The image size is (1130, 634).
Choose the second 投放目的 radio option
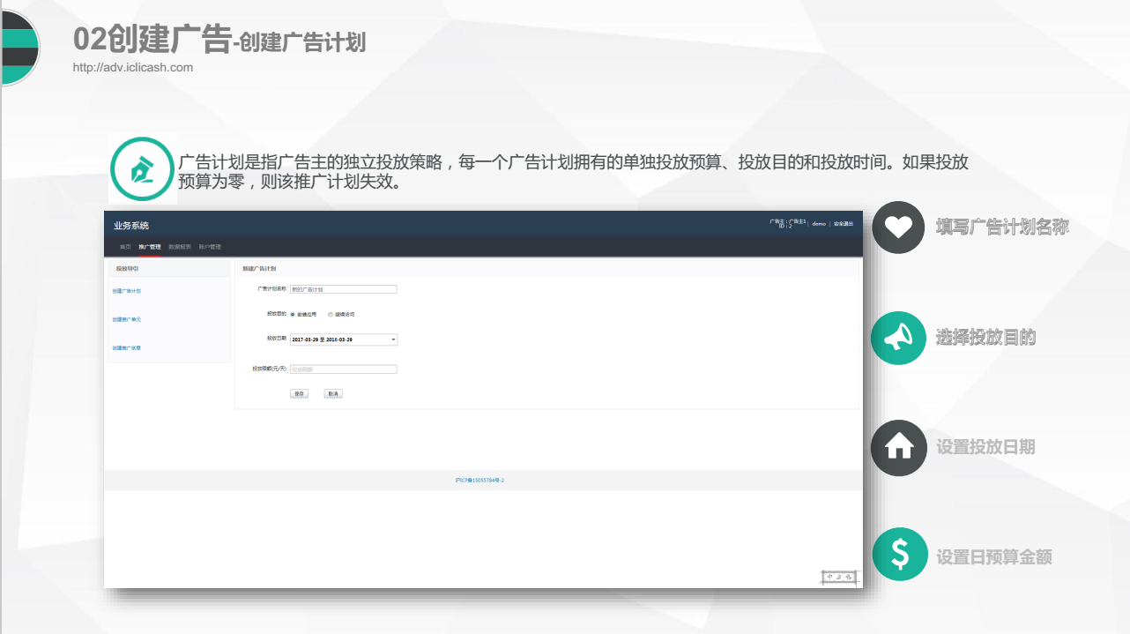click(x=330, y=312)
